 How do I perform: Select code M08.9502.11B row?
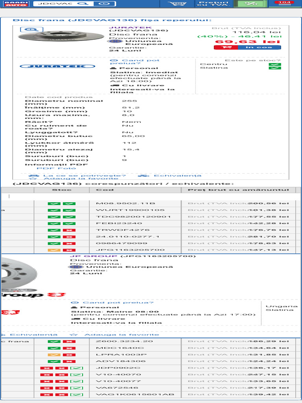[125, 203]
